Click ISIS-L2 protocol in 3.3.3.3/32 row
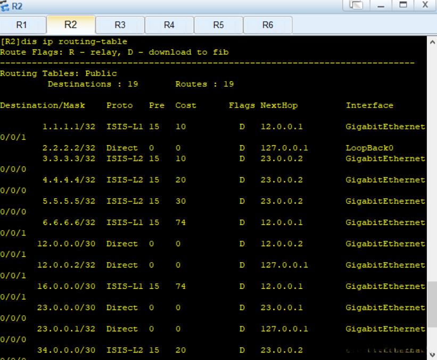The width and height of the screenshot is (437, 360). click(x=125, y=158)
